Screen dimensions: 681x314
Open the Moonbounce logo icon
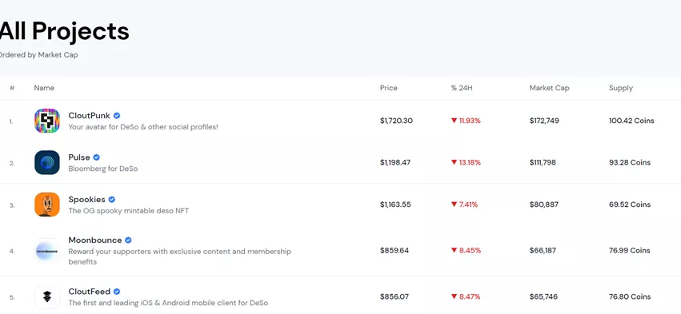(47, 251)
